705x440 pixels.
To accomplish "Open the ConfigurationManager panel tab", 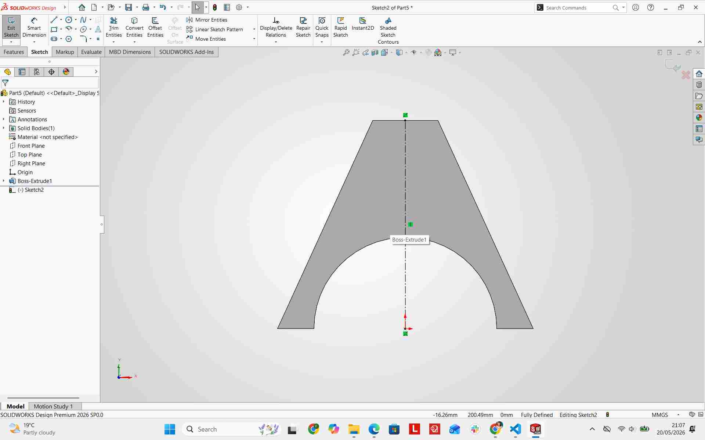I will click(x=37, y=72).
